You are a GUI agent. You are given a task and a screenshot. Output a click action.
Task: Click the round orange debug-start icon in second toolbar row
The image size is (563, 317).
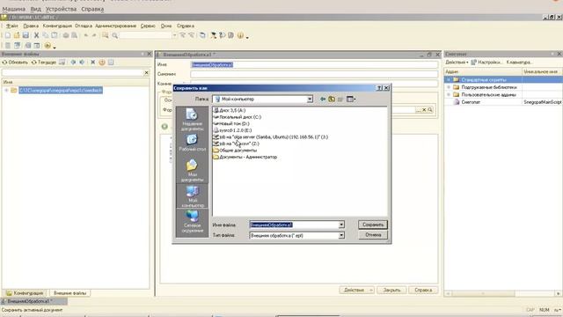[x=48, y=46]
